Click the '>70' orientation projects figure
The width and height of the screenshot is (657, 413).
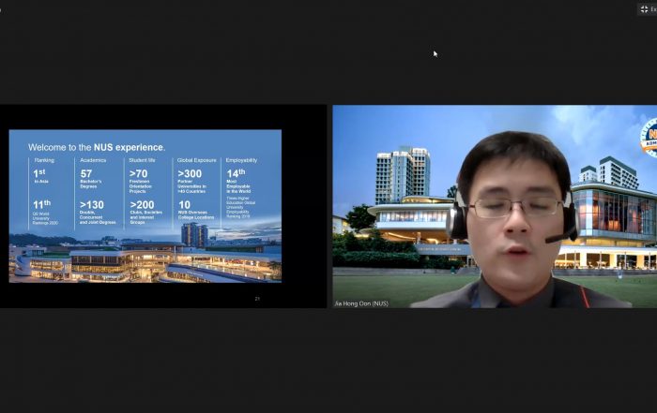pyautogui.click(x=138, y=173)
